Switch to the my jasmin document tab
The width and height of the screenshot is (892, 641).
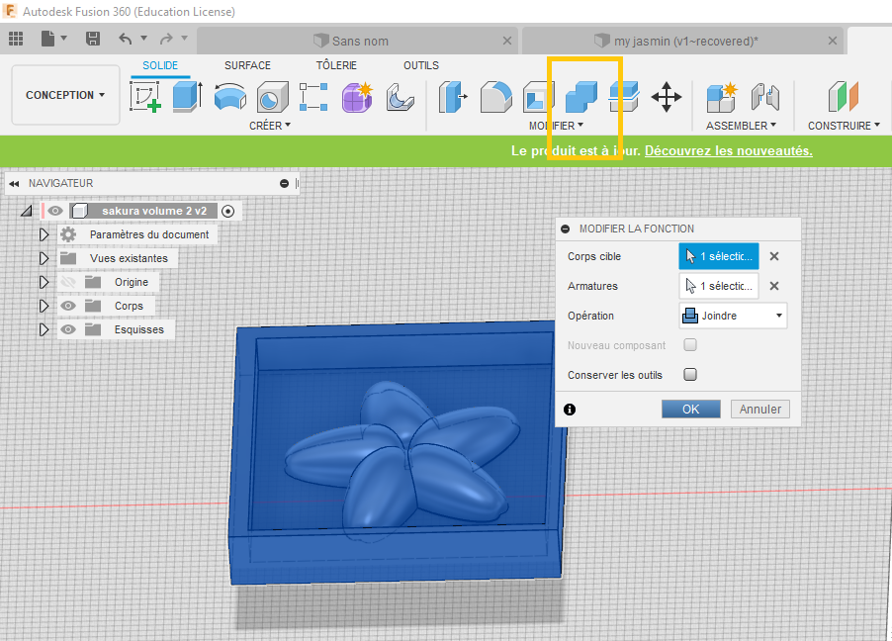(681, 41)
